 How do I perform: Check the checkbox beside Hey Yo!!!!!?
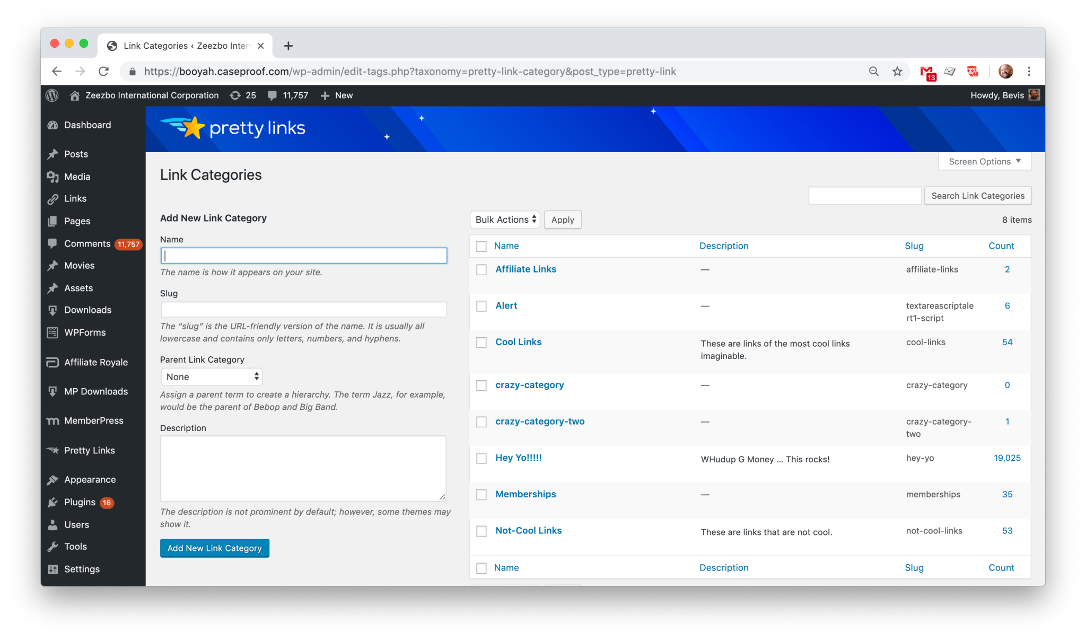[481, 458]
